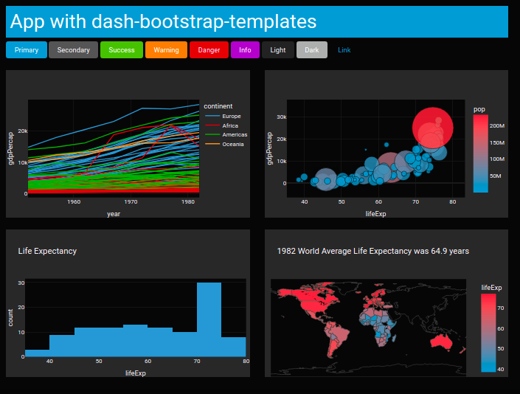Click the Light button
520x394 pixels.
coord(278,49)
